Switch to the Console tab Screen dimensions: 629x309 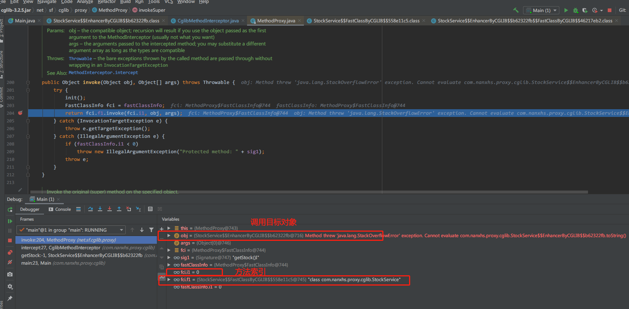pos(60,209)
